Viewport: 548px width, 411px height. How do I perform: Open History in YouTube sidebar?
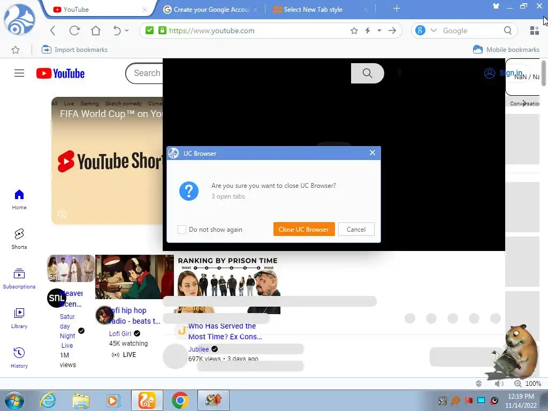coord(19,358)
